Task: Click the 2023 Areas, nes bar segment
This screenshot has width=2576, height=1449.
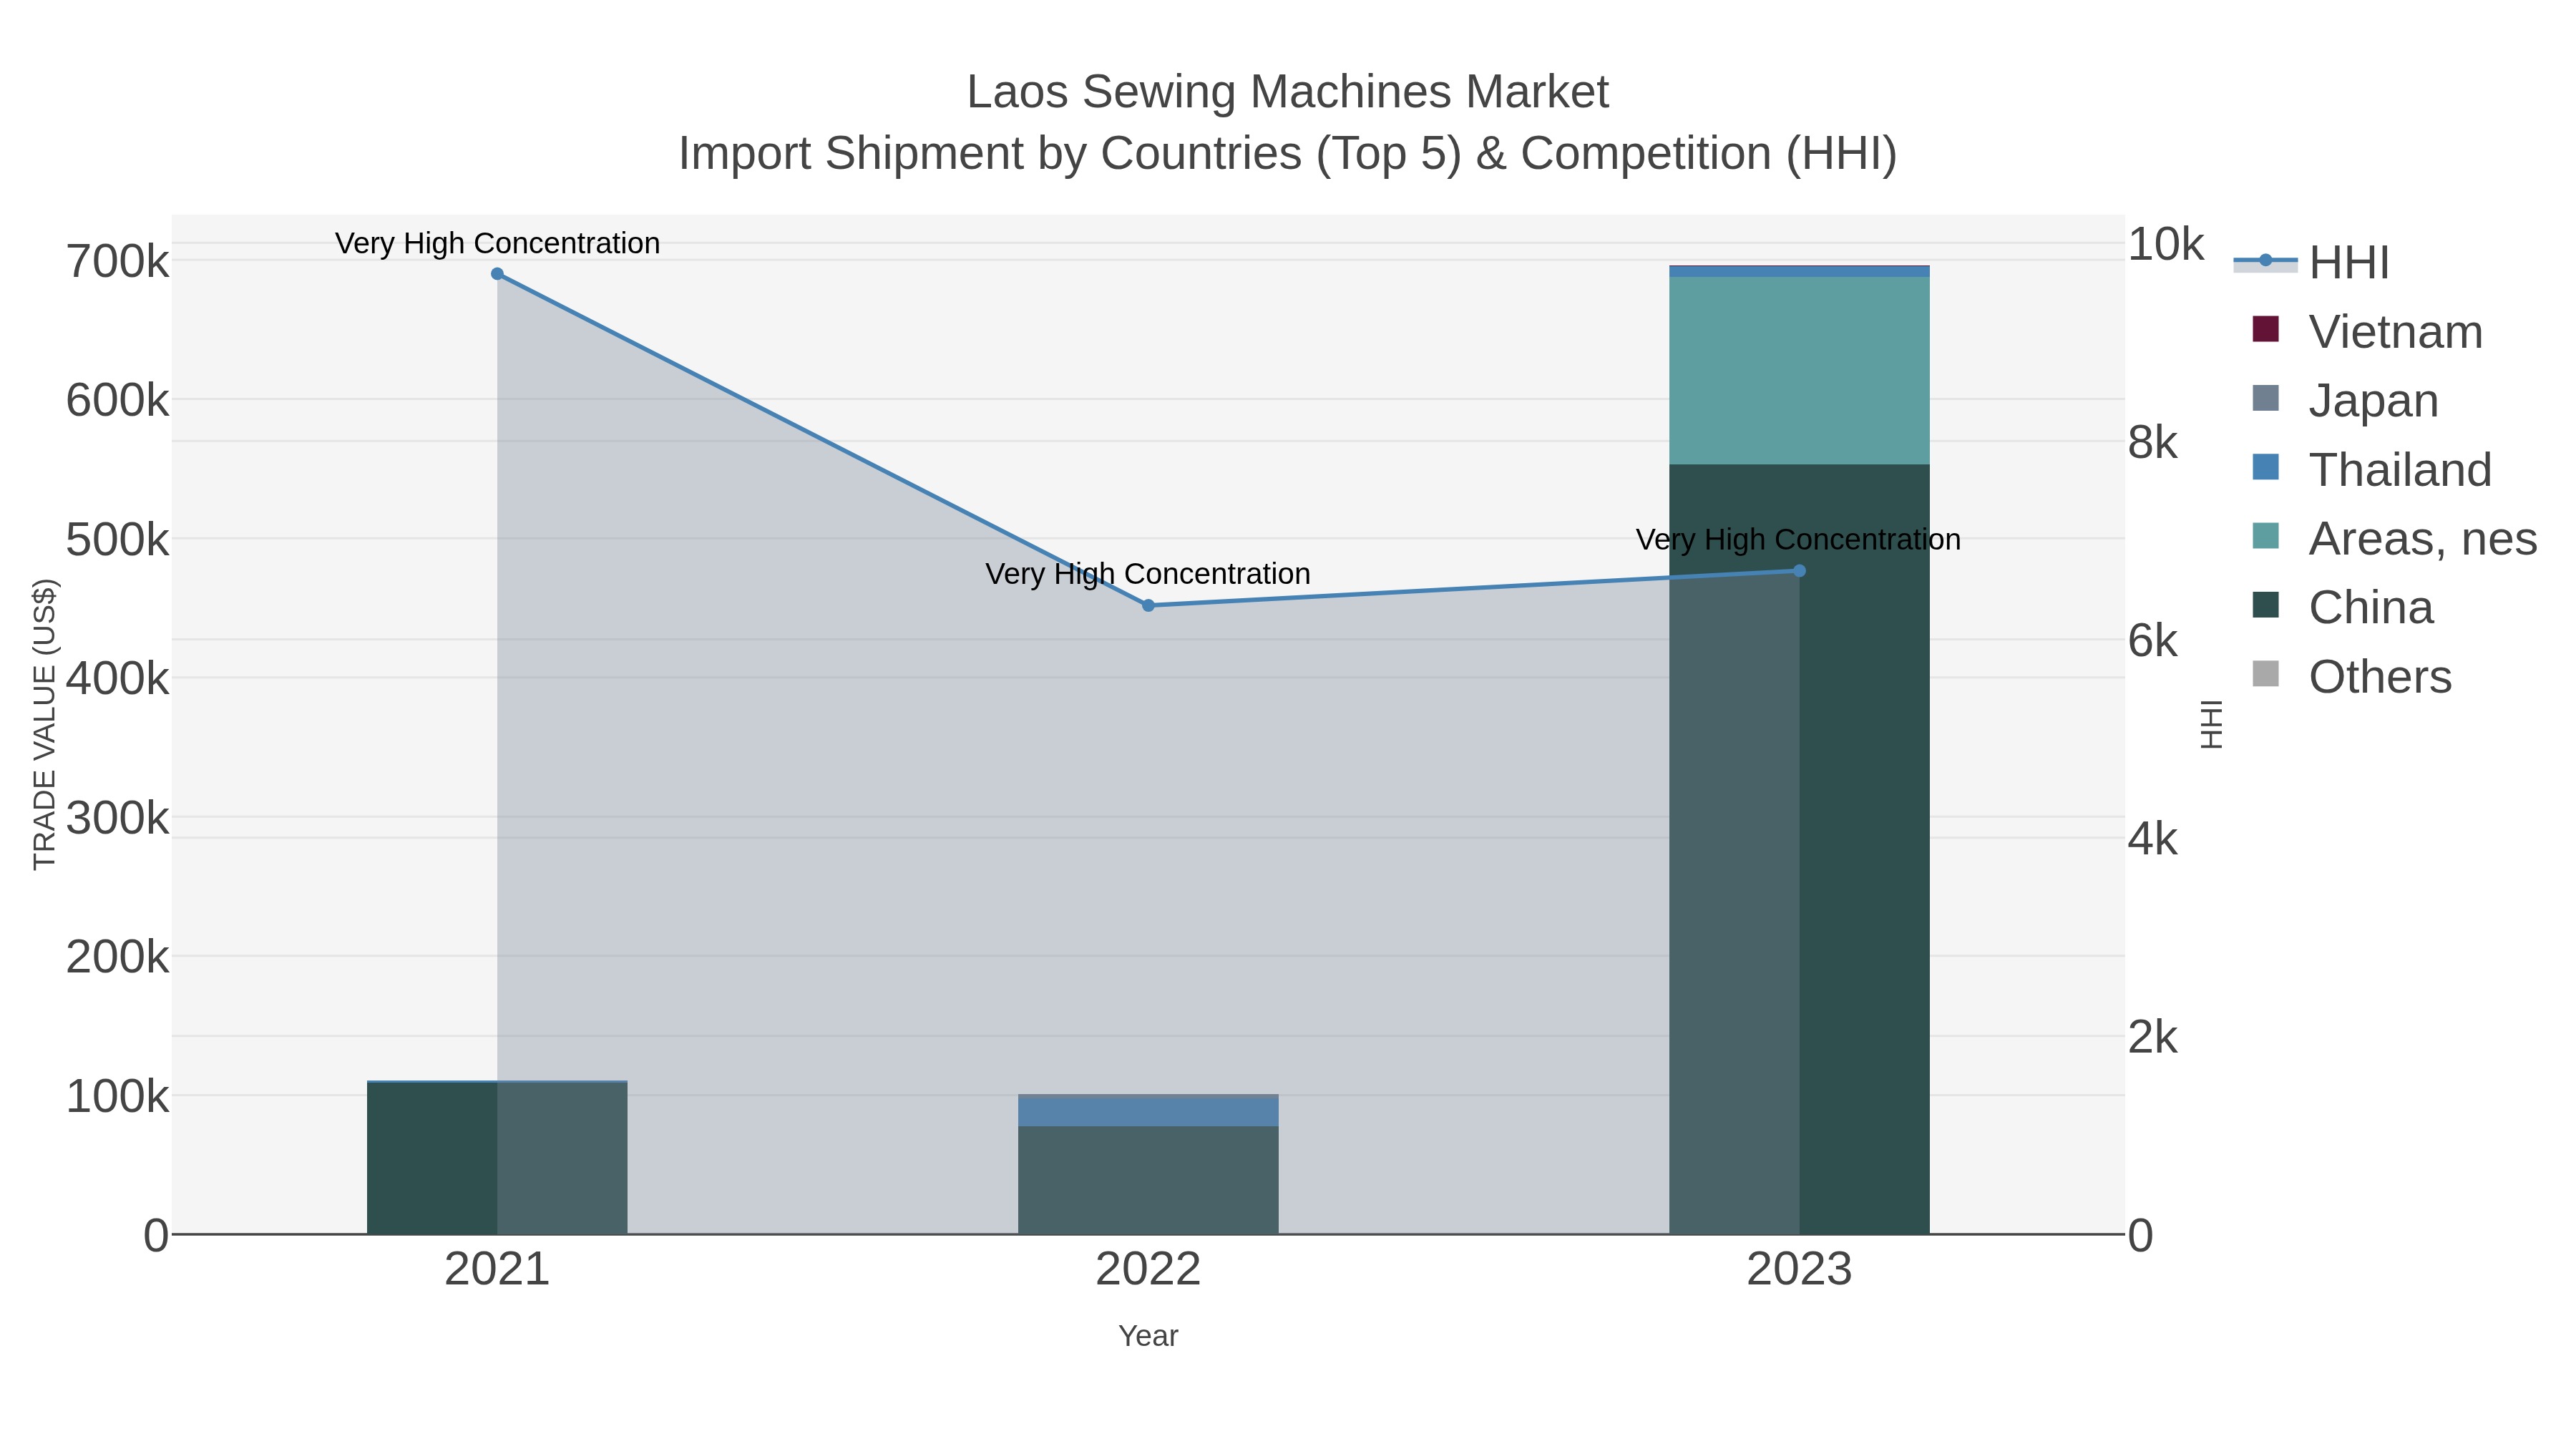Action: pyautogui.click(x=1799, y=371)
